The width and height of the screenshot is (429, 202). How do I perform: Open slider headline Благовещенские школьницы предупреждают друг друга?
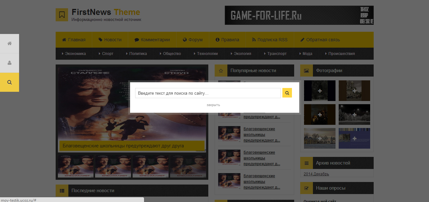point(123,146)
